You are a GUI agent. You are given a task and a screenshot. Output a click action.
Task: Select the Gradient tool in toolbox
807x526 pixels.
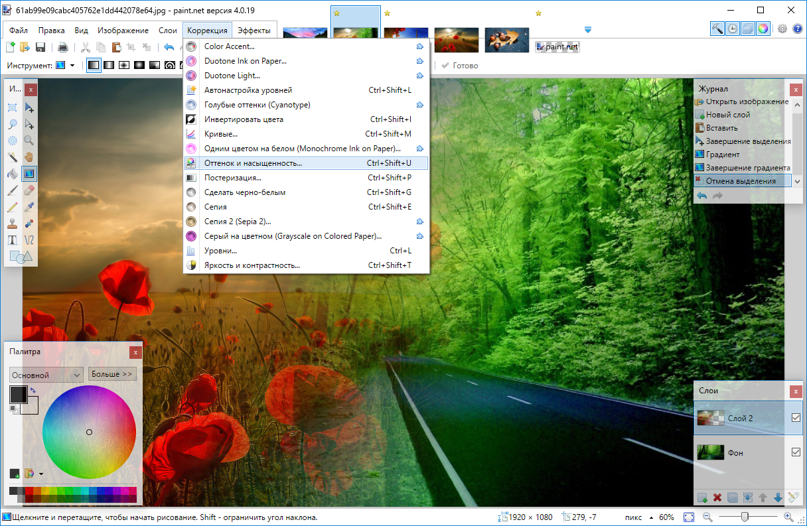(x=29, y=174)
